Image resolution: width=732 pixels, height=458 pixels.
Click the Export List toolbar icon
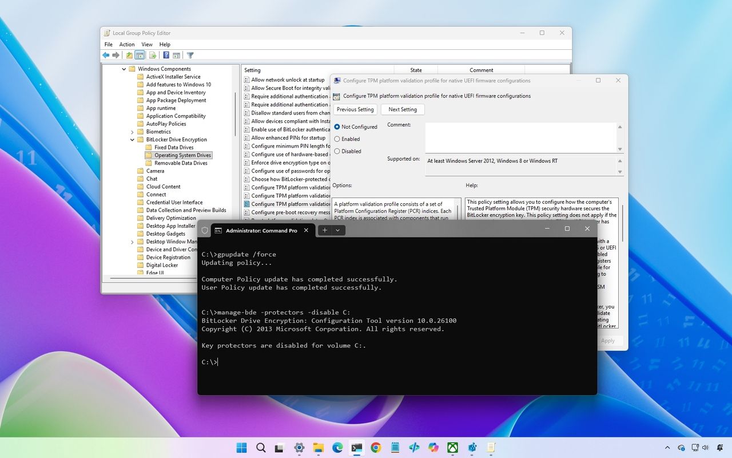coord(152,55)
